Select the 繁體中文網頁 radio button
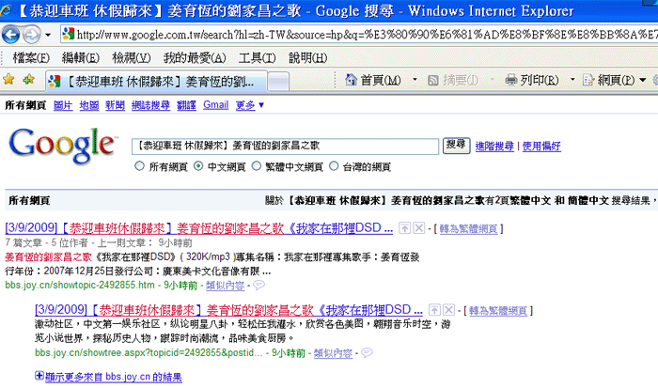This screenshot has width=658, height=388. click(x=256, y=166)
